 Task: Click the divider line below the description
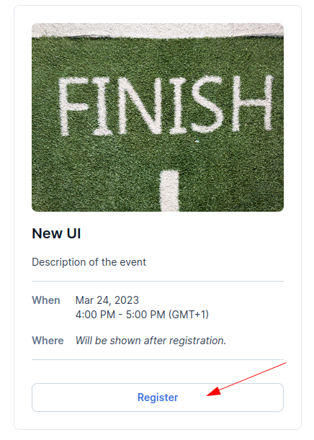(x=158, y=281)
